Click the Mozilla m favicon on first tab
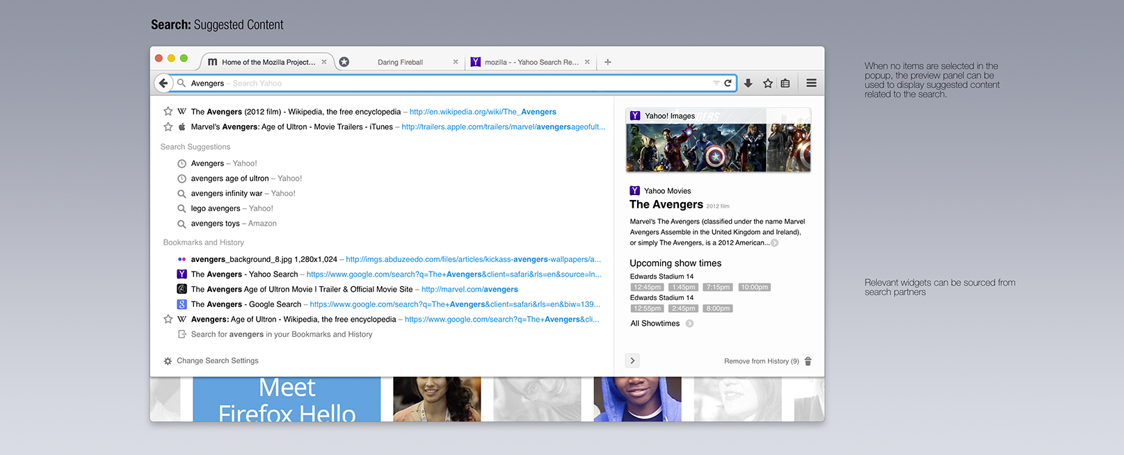The image size is (1124, 455). pyautogui.click(x=213, y=62)
